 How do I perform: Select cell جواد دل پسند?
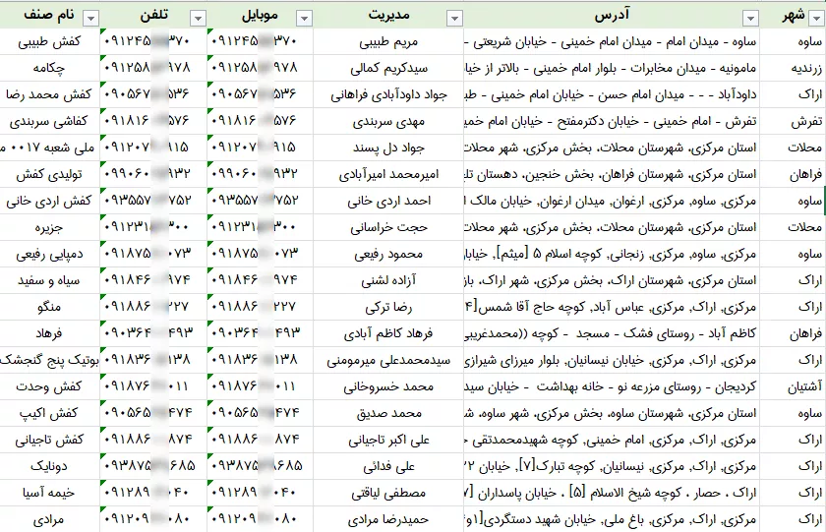388,148
